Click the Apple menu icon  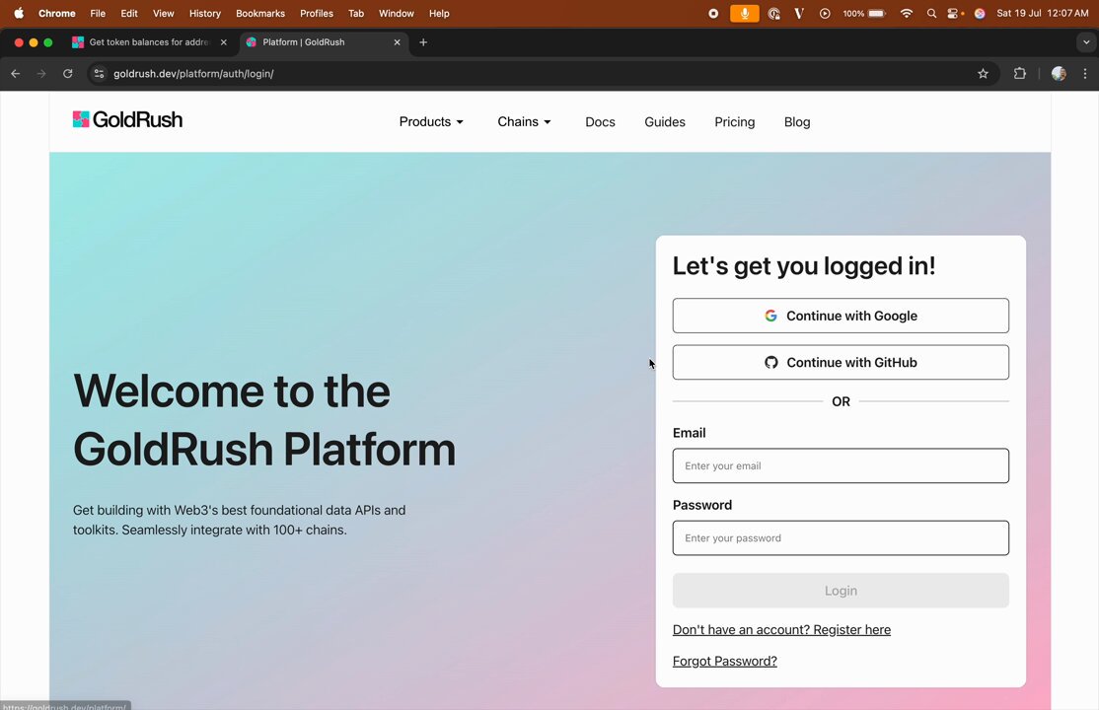pyautogui.click(x=19, y=14)
